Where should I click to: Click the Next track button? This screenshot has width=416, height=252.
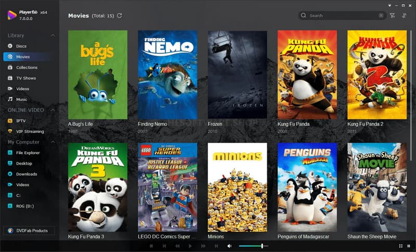(216, 246)
